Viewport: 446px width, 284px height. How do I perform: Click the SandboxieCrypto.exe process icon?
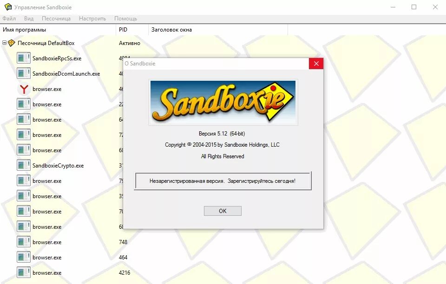[24, 166]
